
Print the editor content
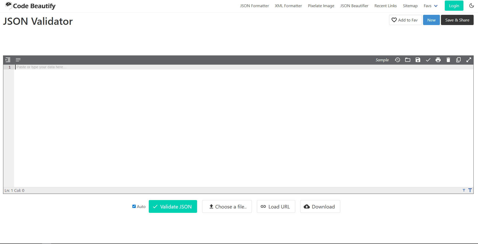pos(438,60)
